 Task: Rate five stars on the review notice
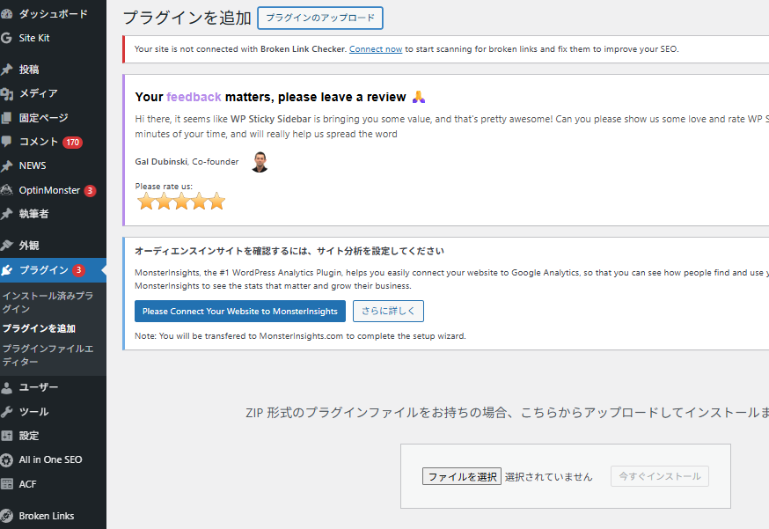click(x=216, y=202)
